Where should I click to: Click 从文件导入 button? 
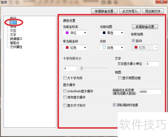(x=130, y=11)
